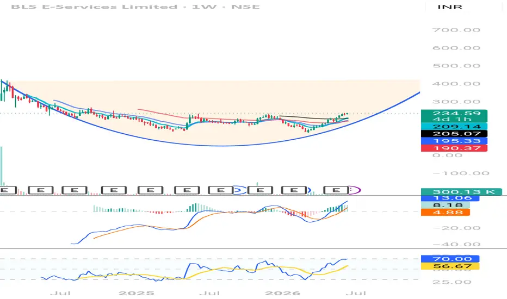Click the 2025 label on the time axis

click(x=136, y=294)
